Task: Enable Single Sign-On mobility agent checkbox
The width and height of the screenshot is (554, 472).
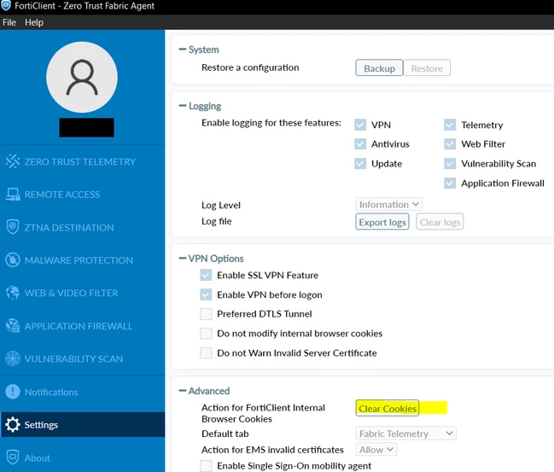Action: click(x=206, y=466)
